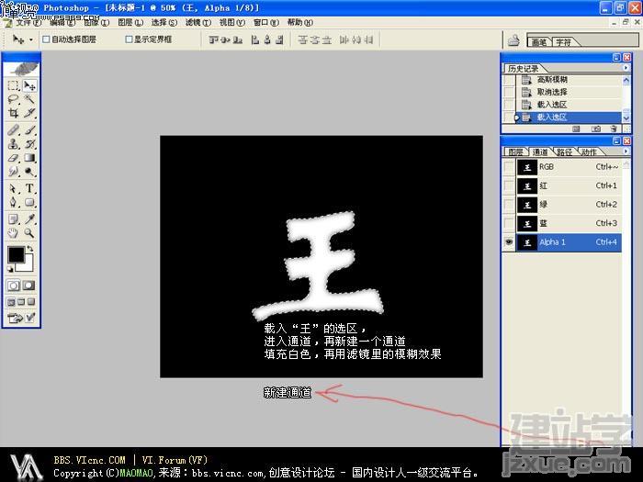Click the background color swatch
The height and width of the screenshot is (482, 643).
point(28,264)
